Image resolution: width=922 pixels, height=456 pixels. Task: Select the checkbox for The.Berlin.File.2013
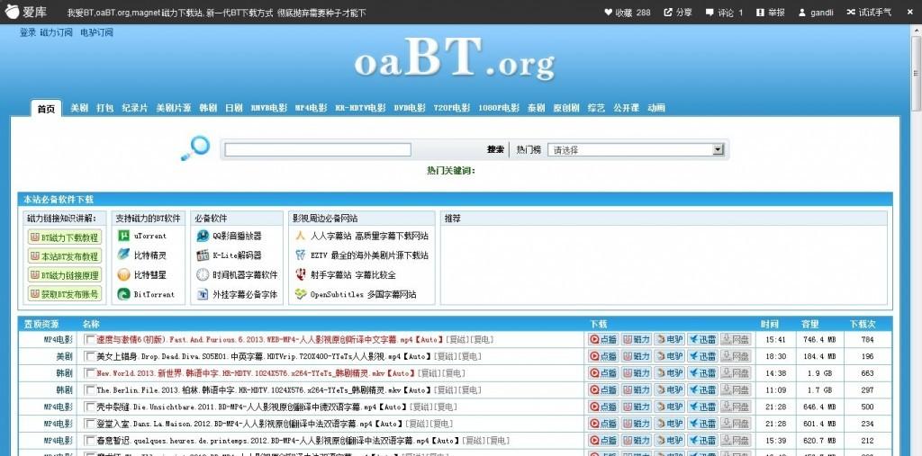(89, 389)
